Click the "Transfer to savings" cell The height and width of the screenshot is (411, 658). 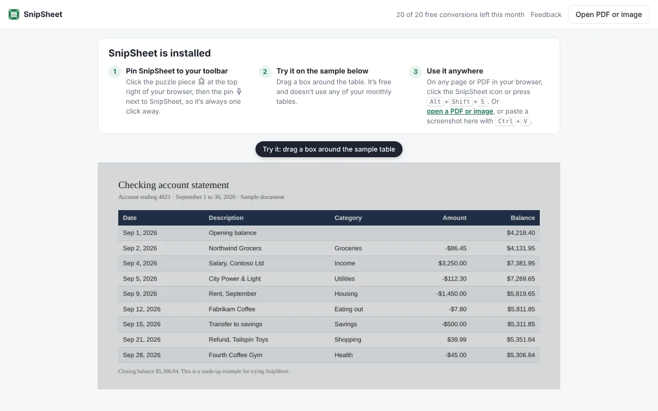[x=235, y=324]
